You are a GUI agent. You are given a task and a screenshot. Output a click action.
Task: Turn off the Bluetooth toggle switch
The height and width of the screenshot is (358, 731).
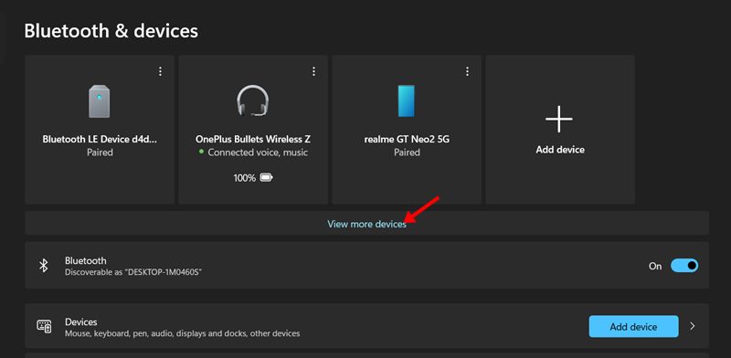tap(684, 266)
